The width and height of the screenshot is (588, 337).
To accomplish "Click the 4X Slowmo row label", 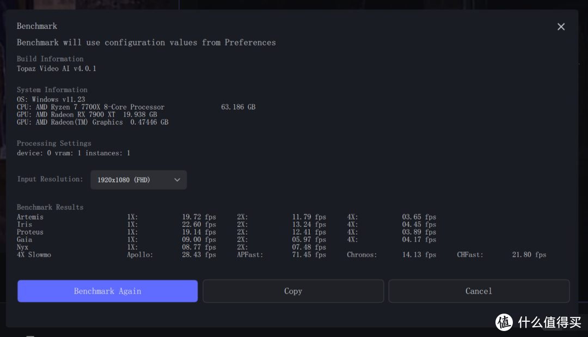I will [x=34, y=254].
